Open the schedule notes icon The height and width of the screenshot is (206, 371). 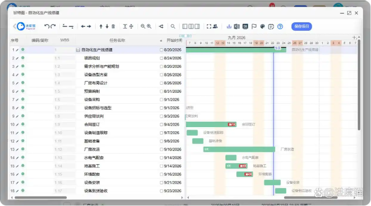point(271,26)
